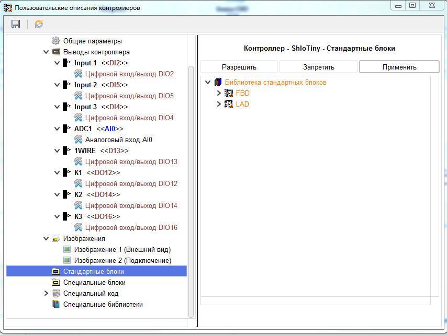Click the text field under the library tree
The image size is (447, 335).
pyautogui.click(x=316, y=301)
